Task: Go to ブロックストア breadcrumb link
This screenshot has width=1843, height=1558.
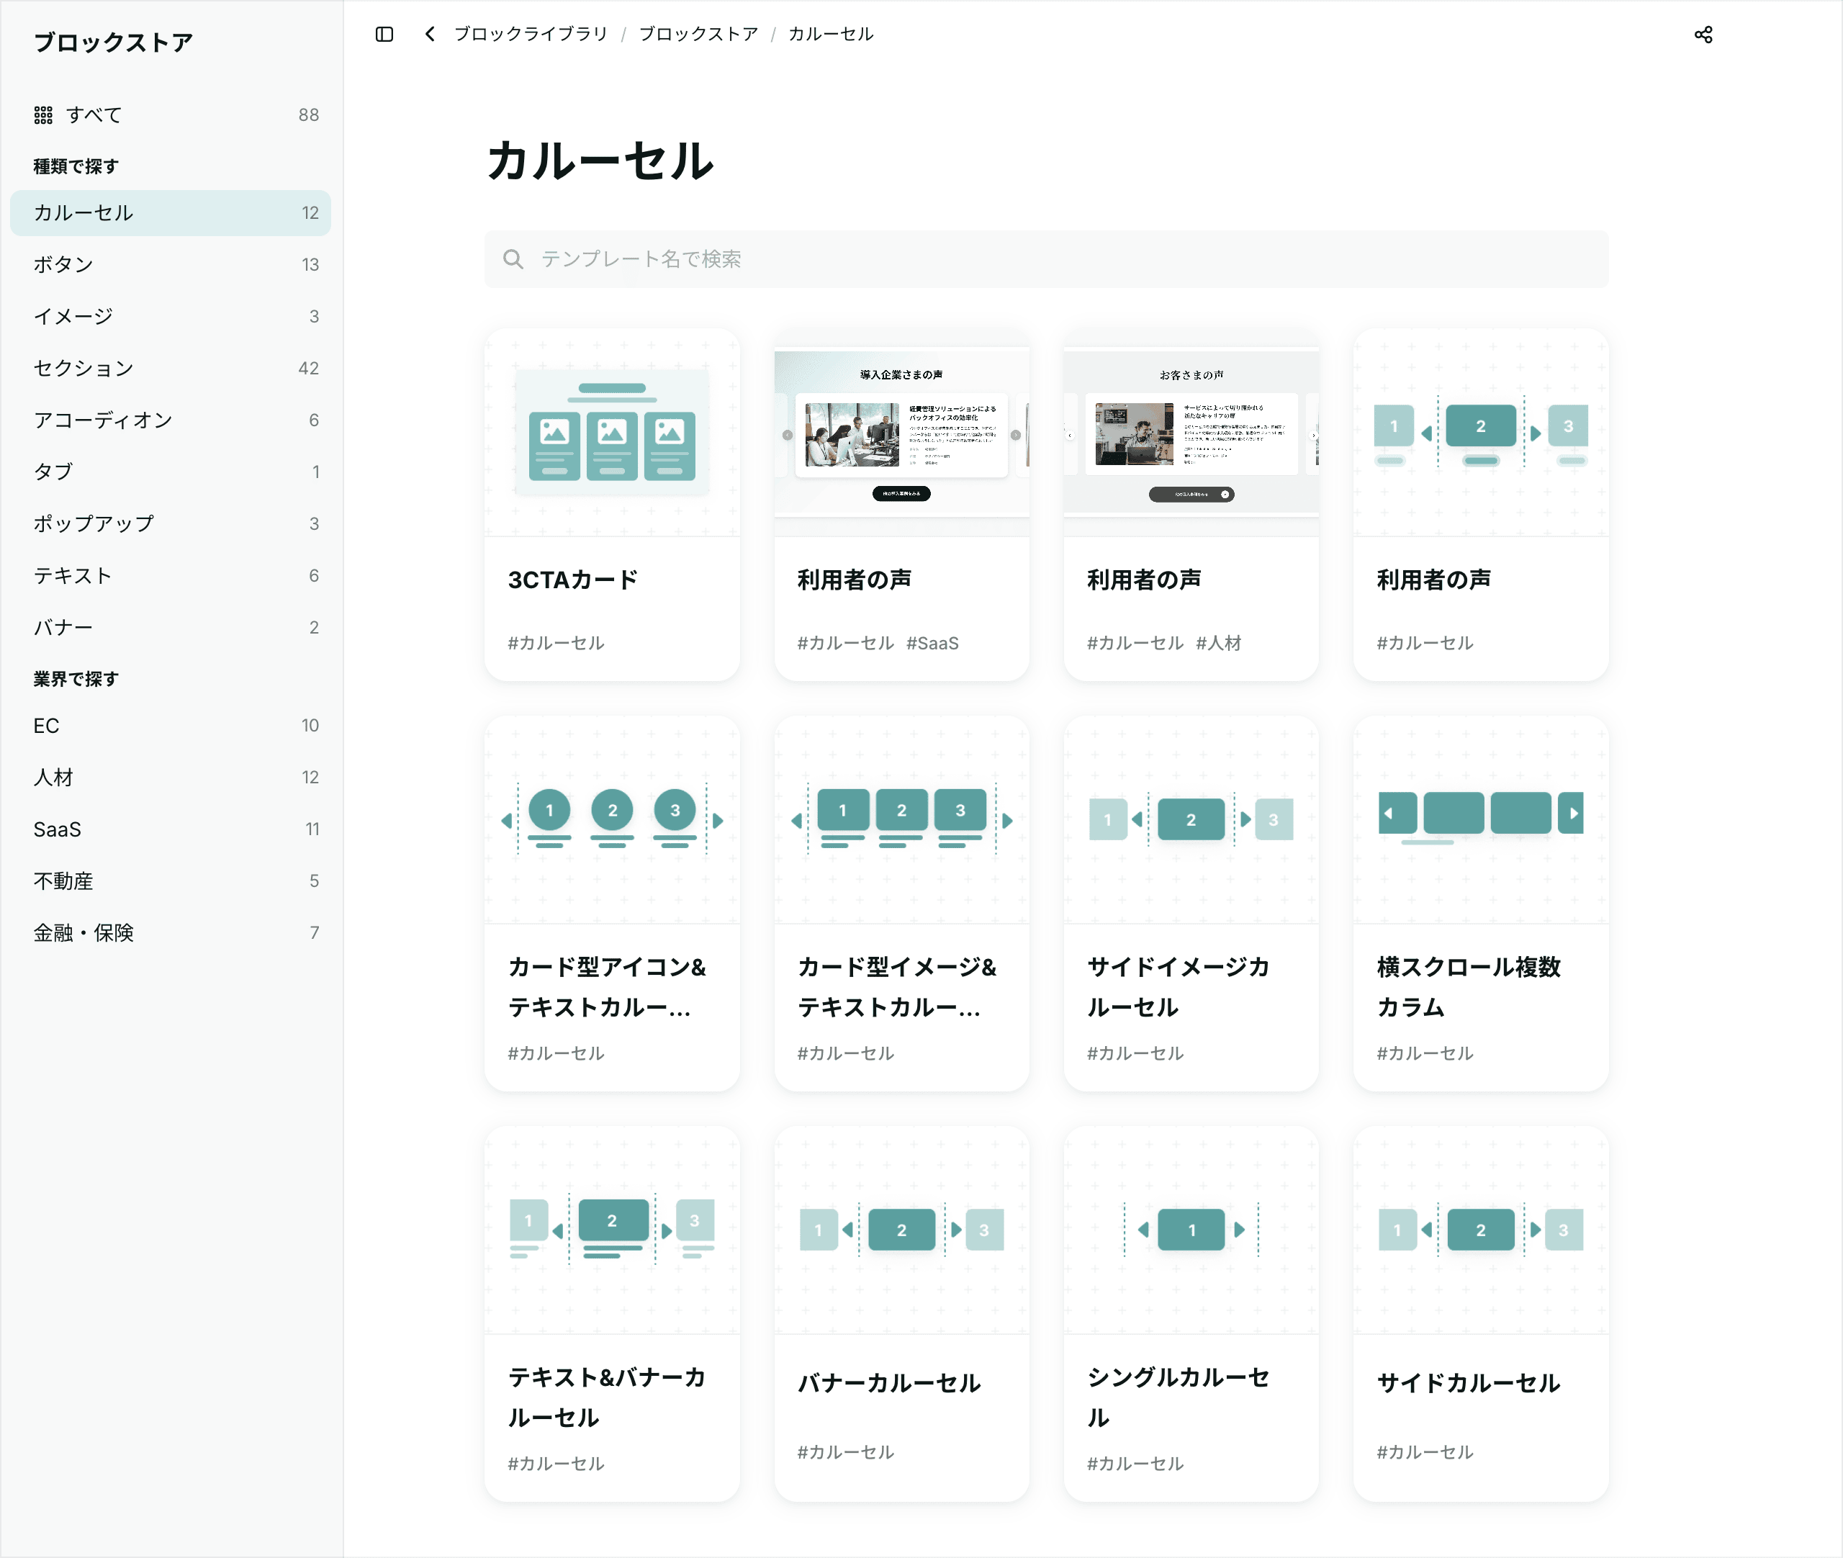Action: (x=698, y=35)
